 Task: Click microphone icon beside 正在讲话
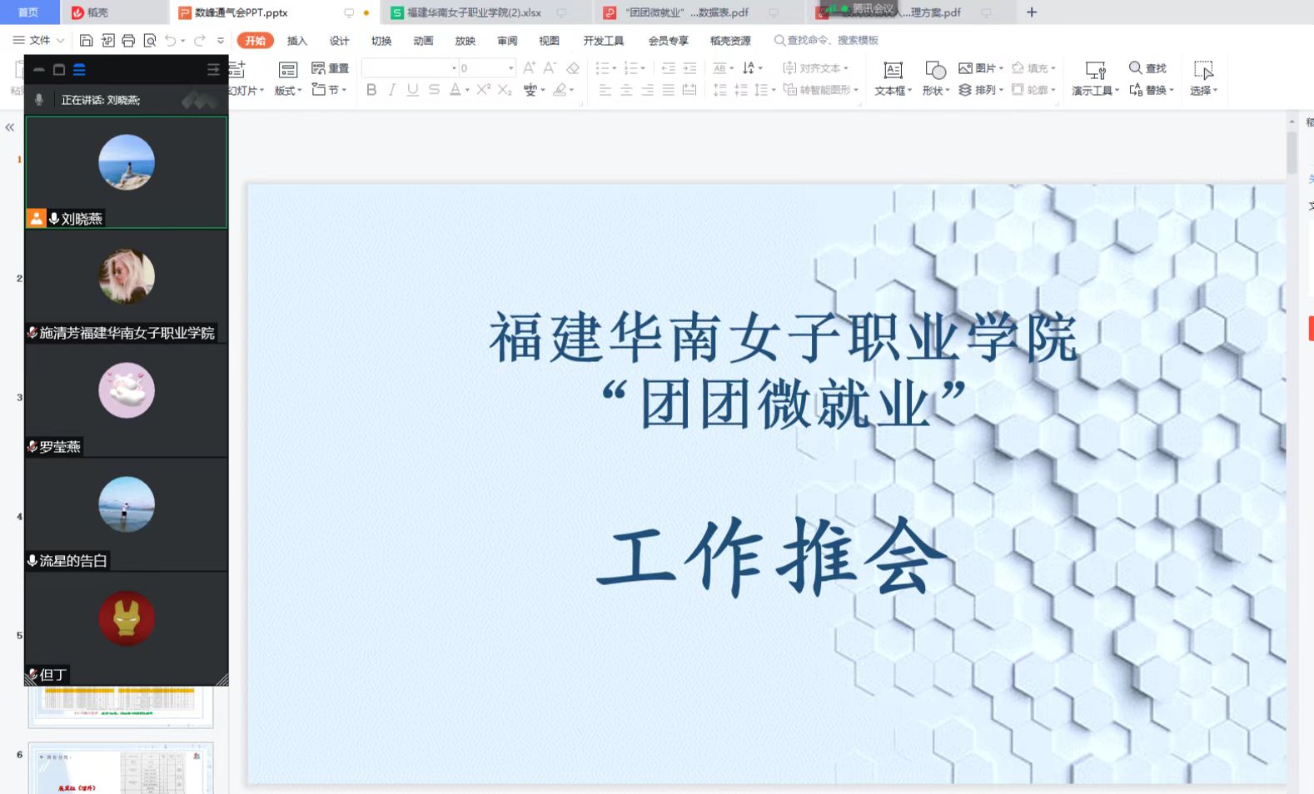click(38, 100)
